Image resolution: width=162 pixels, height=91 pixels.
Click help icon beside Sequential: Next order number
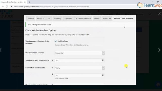(52, 60)
